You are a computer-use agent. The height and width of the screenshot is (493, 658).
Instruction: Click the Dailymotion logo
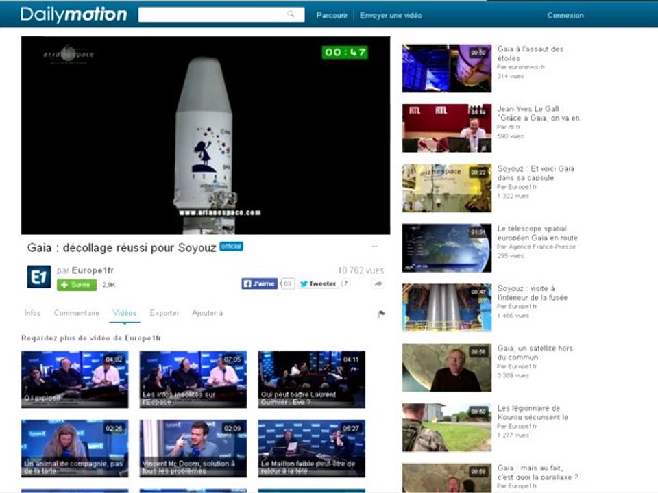tap(74, 14)
